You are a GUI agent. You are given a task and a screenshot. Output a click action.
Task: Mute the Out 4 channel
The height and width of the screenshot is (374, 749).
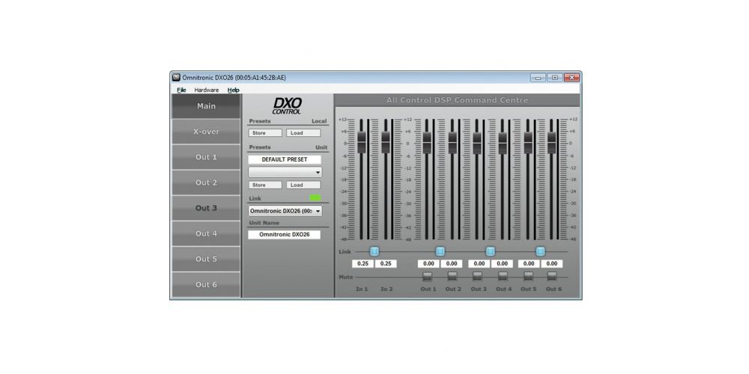click(503, 277)
